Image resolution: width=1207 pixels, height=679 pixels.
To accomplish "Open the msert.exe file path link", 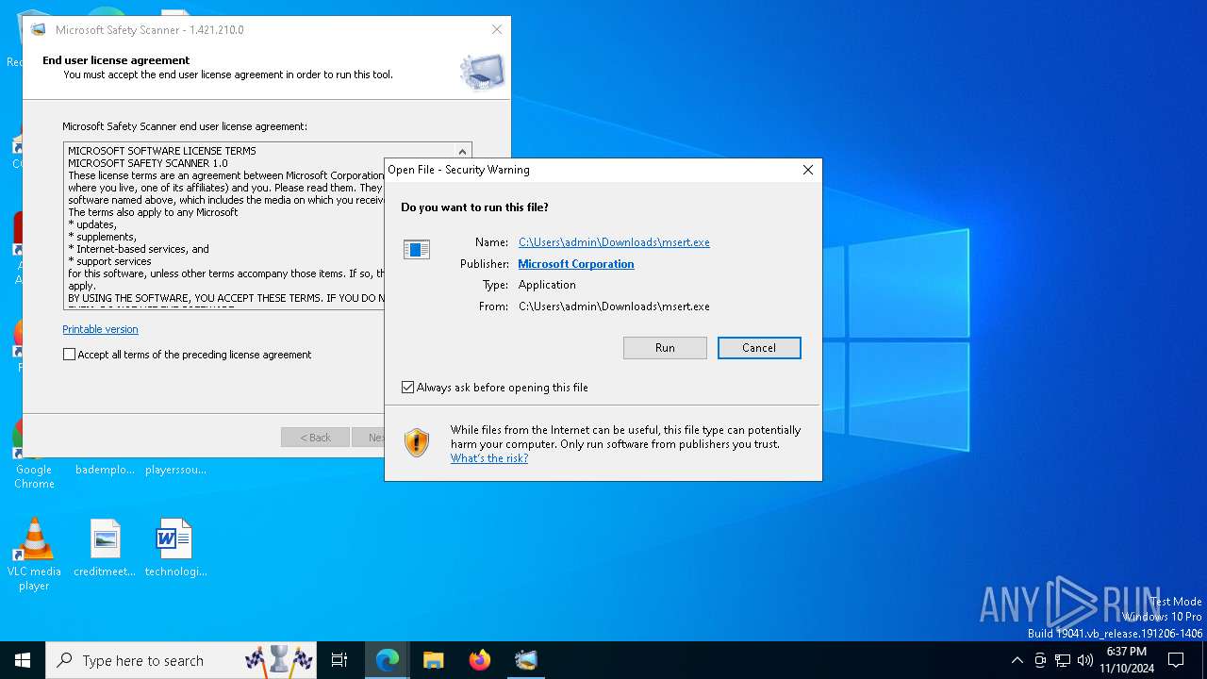I will pyautogui.click(x=614, y=242).
